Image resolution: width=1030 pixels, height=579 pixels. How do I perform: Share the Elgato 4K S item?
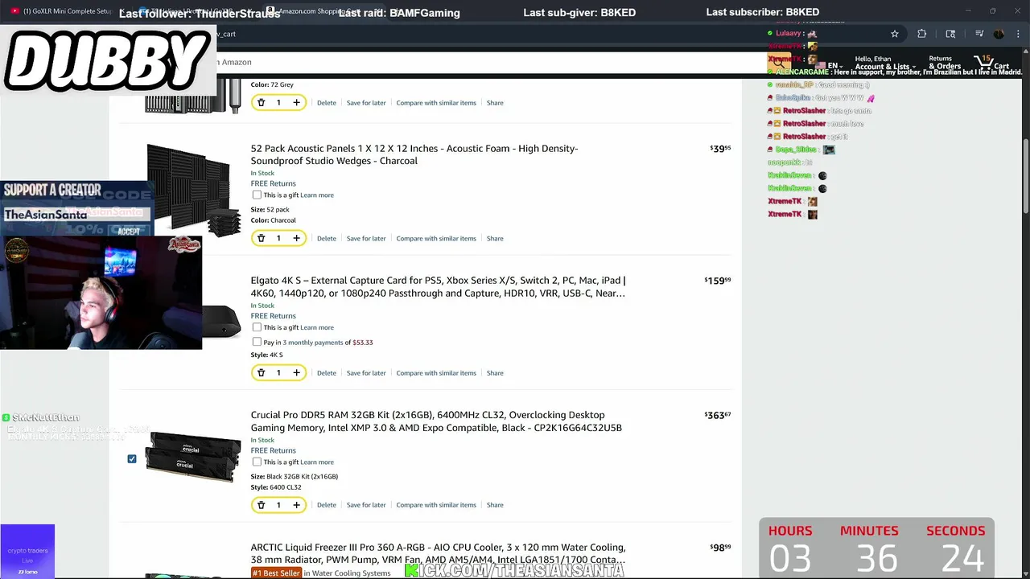coord(495,373)
